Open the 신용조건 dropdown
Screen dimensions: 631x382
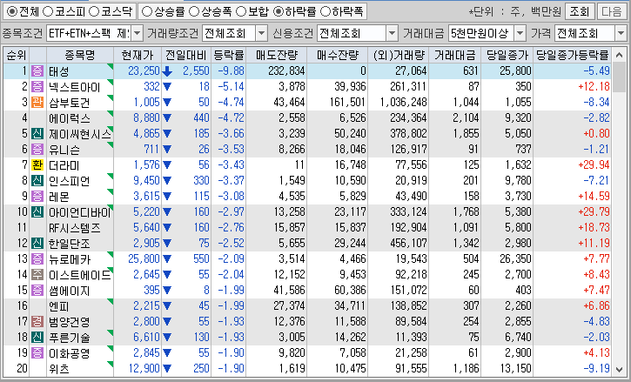[x=393, y=33]
